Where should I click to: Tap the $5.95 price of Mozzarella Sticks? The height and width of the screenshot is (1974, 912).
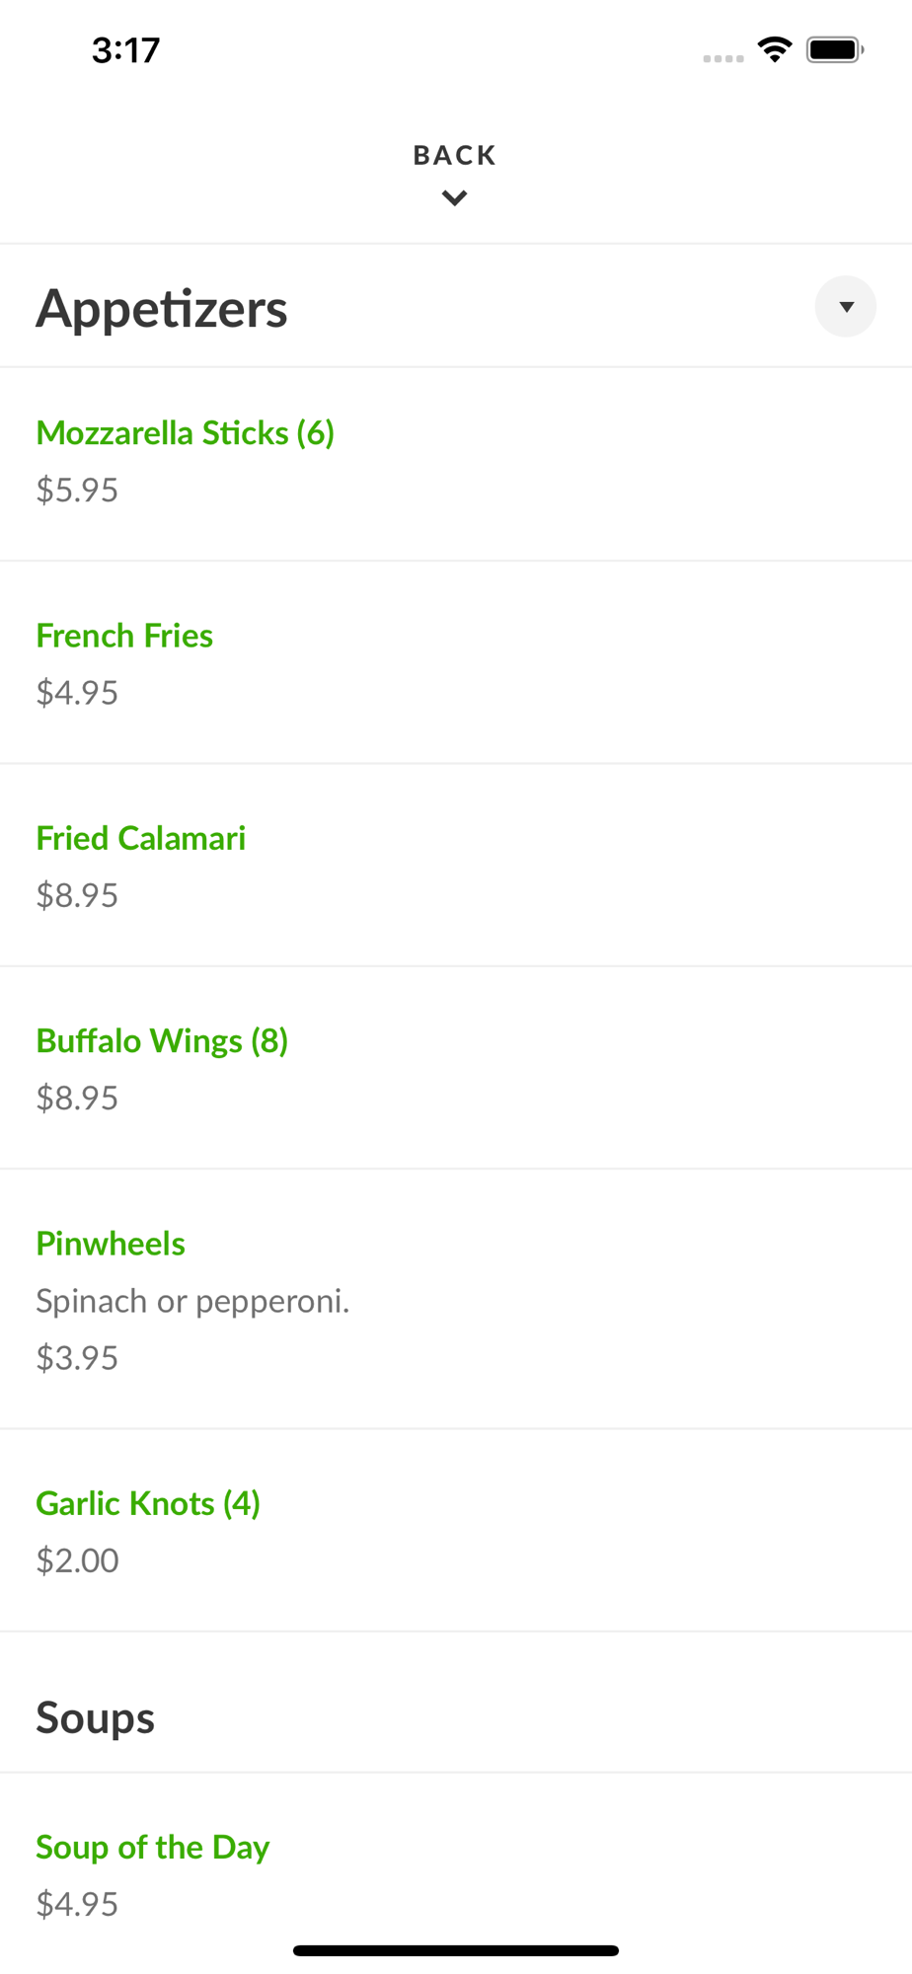click(x=77, y=491)
